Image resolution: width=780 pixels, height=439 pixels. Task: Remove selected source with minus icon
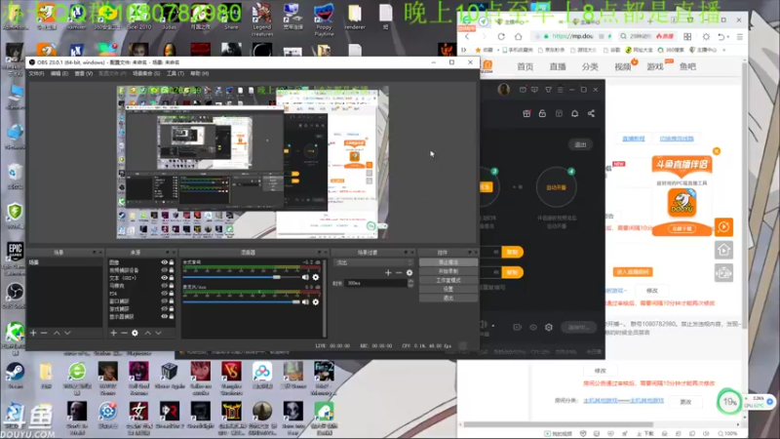(125, 333)
